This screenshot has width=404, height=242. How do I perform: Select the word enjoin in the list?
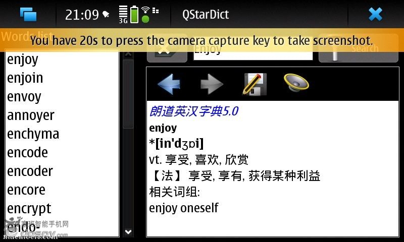(x=25, y=78)
